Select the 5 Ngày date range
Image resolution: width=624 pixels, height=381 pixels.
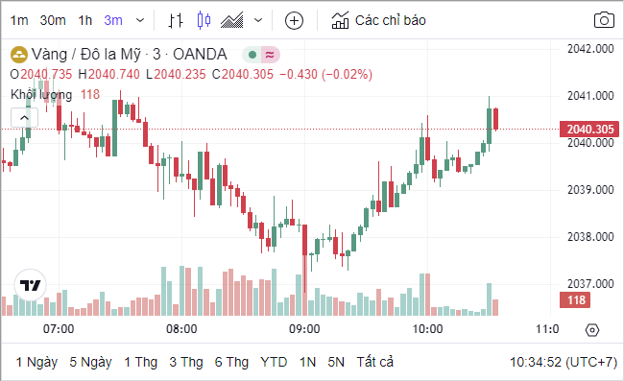click(x=90, y=362)
